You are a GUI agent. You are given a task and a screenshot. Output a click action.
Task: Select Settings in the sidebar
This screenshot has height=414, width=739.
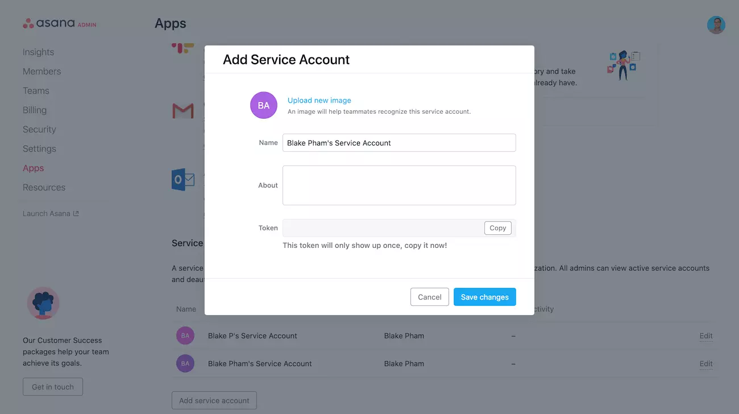coord(39,148)
